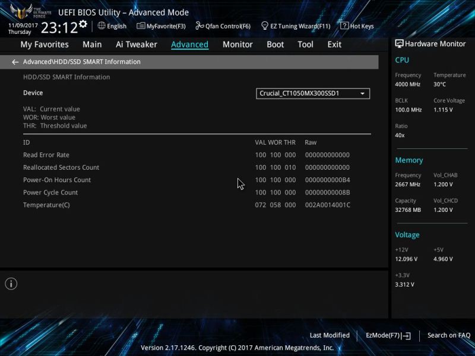
Task: Click CPU temperature value 30°C
Action: click(x=439, y=84)
